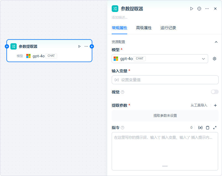The height and width of the screenshot is (176, 222).
Task: Open the panel header more options menu
Action: point(207,9)
